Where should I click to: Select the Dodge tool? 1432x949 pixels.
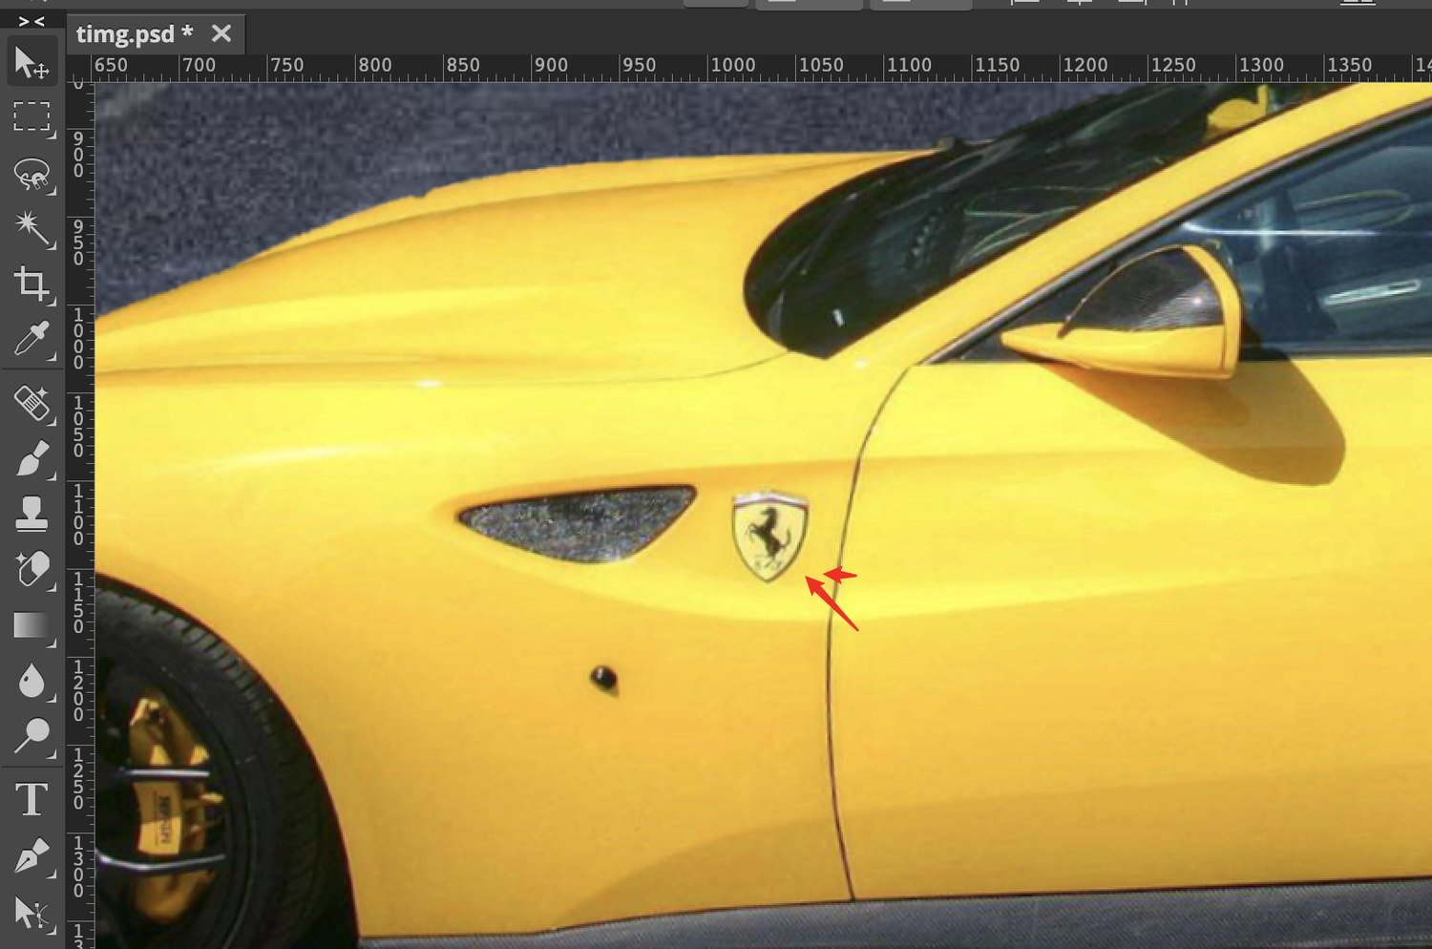[32, 735]
